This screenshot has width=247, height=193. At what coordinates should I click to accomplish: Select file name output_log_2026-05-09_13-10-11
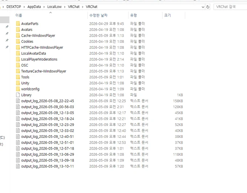pos(48,166)
